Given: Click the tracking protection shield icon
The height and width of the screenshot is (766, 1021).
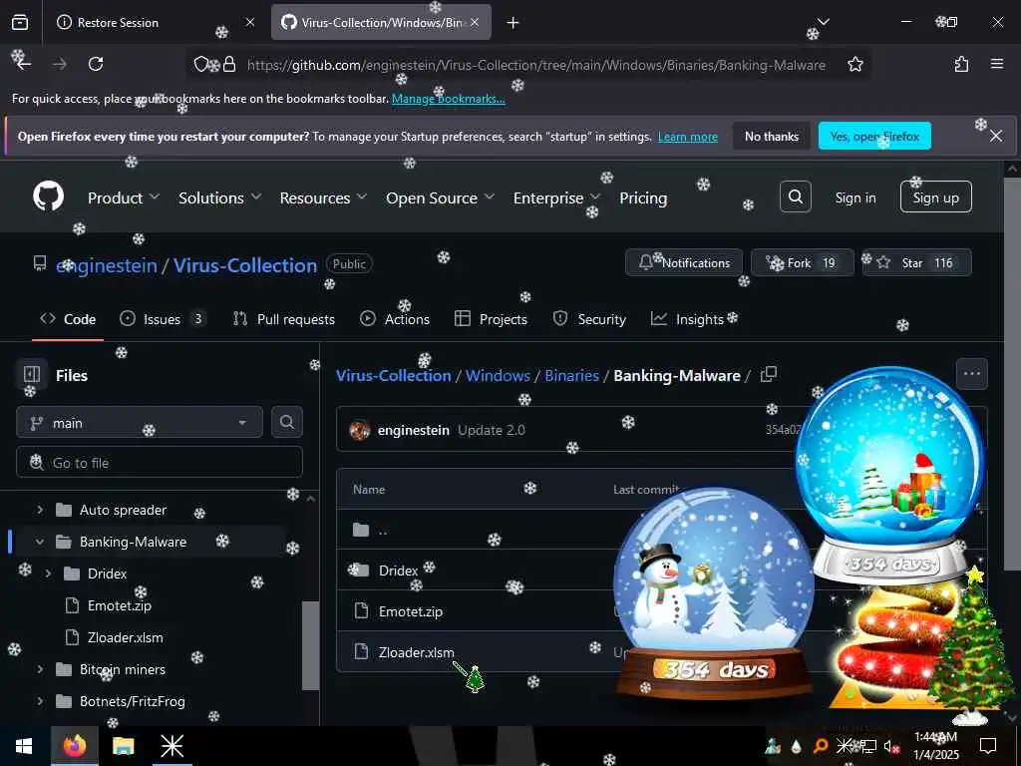Looking at the screenshot, I should pyautogui.click(x=201, y=65).
